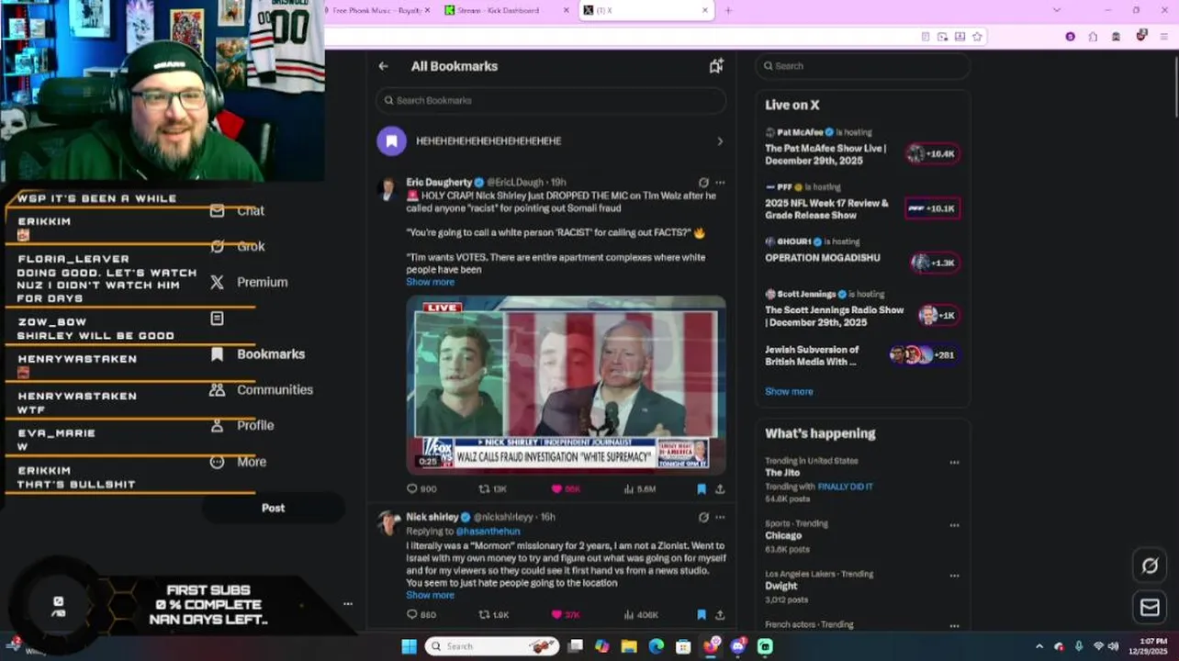Click the add bookmark folder icon
Image resolution: width=1179 pixels, height=661 pixels.
(x=716, y=66)
